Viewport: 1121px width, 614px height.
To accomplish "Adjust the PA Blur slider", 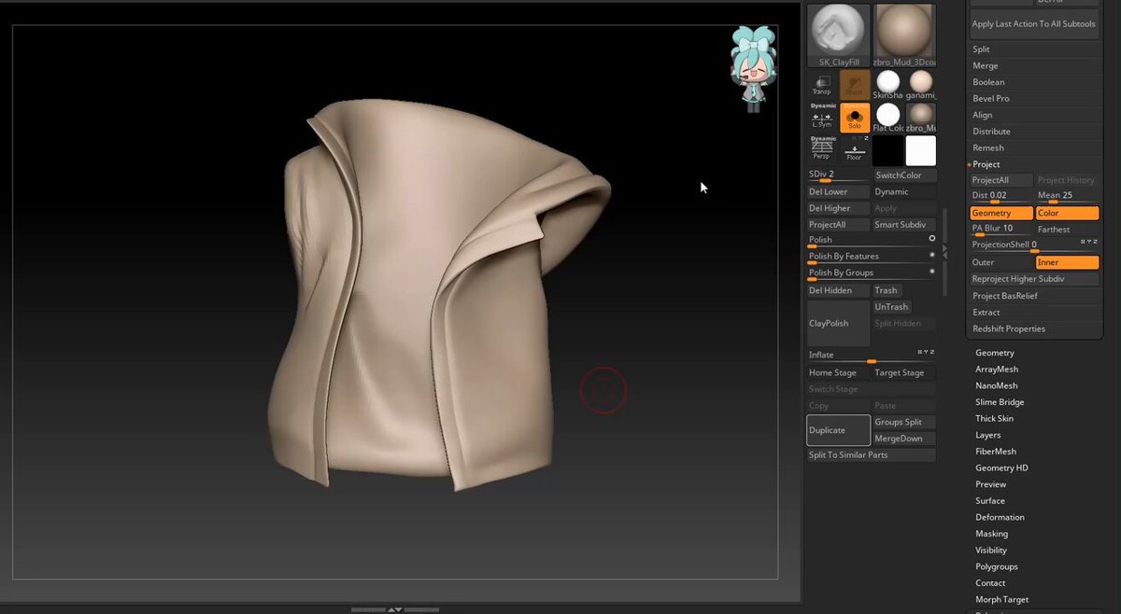I will point(1001,230).
